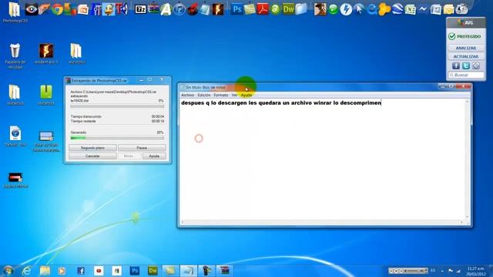493x277 pixels.
Task: Open 7-Zip icon in the top dock
Action: (x=140, y=9)
